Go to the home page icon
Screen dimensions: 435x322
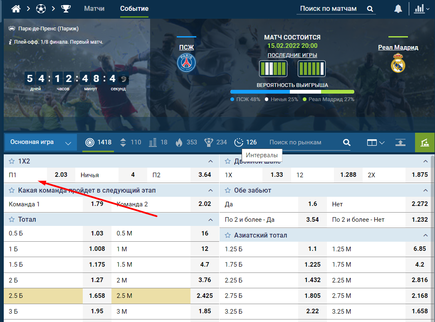[16, 9]
